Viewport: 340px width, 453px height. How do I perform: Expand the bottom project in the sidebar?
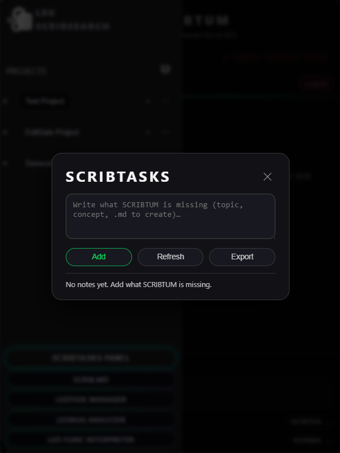(6, 163)
